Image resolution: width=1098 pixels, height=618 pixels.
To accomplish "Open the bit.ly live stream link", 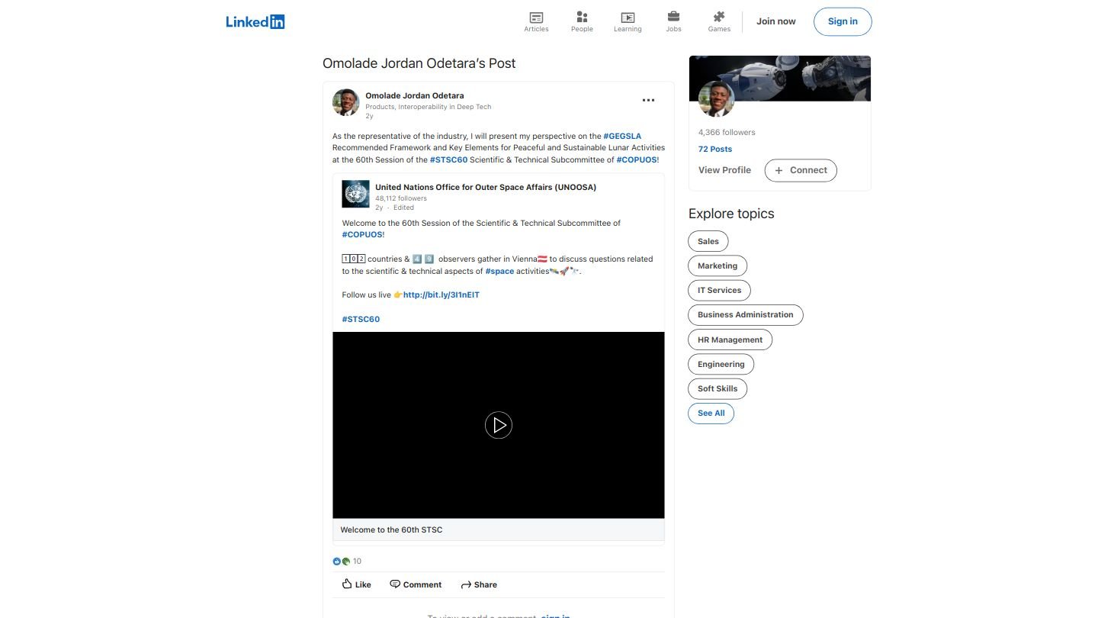I will click(x=441, y=295).
